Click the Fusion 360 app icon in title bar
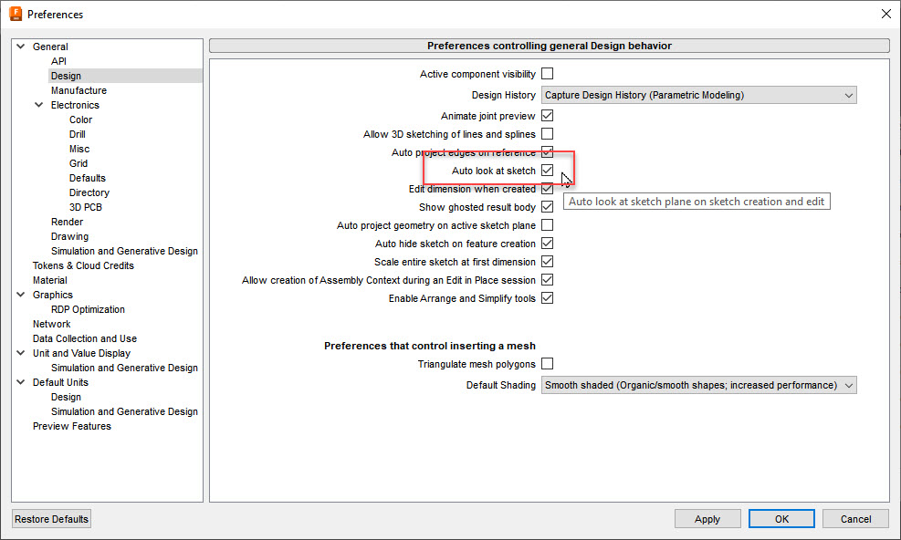 pyautogui.click(x=16, y=14)
